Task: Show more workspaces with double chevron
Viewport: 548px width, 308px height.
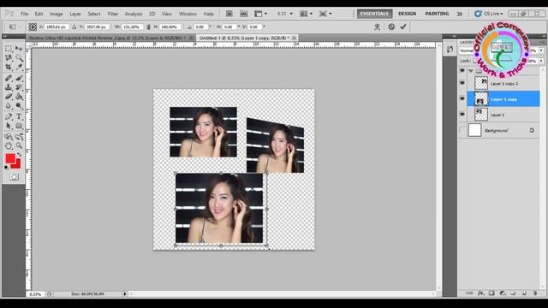Action: click(459, 14)
